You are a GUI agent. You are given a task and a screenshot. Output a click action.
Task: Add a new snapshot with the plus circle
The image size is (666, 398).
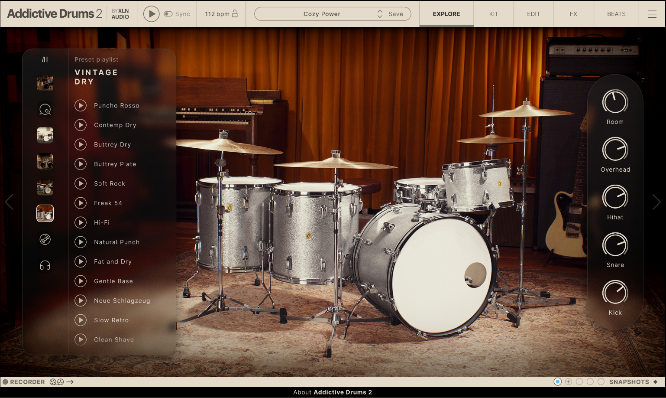tap(569, 382)
